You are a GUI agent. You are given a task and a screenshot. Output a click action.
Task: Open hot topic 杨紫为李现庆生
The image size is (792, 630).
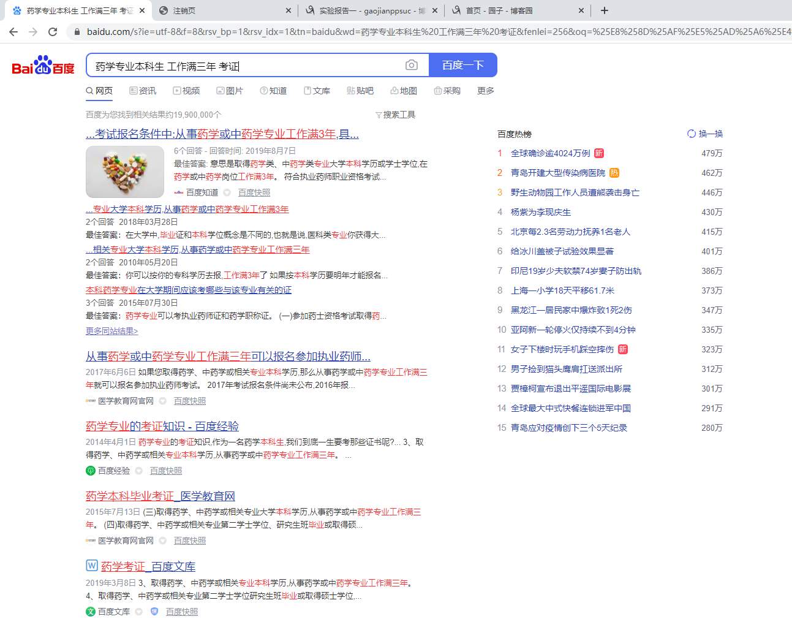pos(541,212)
